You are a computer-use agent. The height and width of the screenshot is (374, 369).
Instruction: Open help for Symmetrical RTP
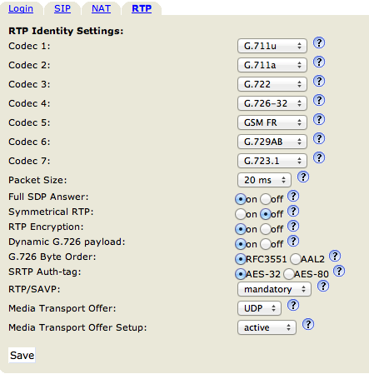point(293,212)
